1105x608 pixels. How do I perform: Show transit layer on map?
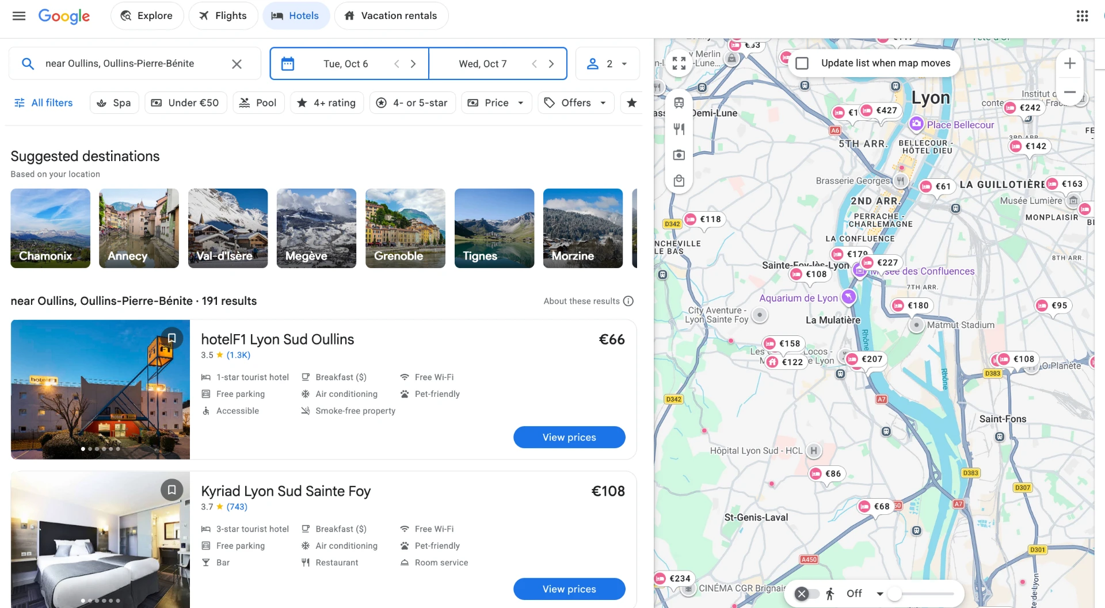point(679,103)
